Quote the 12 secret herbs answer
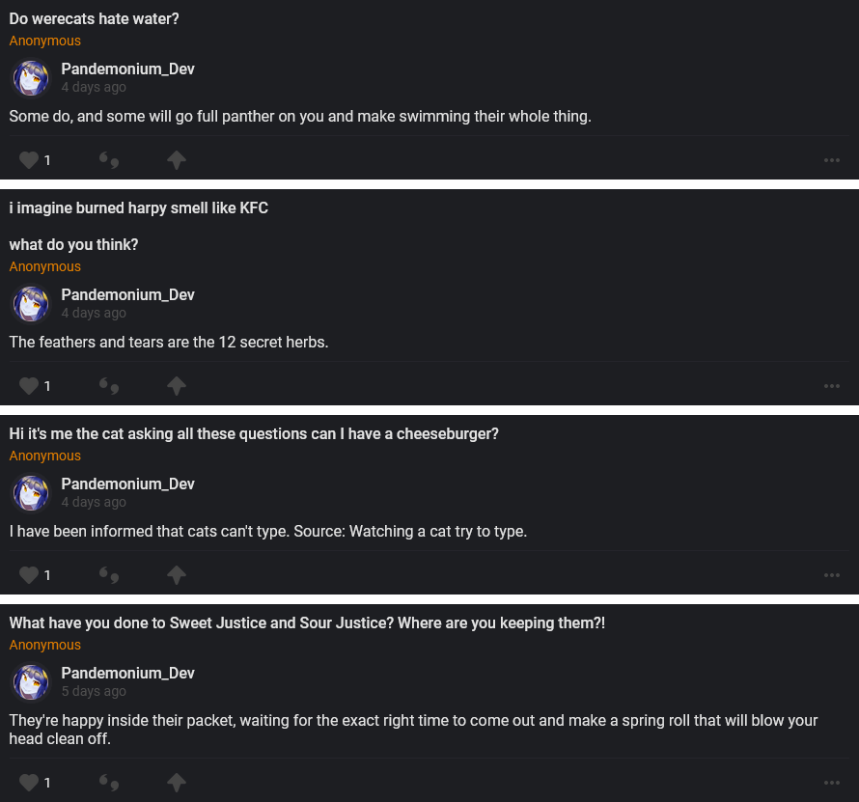This screenshot has height=802, width=859. [x=109, y=386]
